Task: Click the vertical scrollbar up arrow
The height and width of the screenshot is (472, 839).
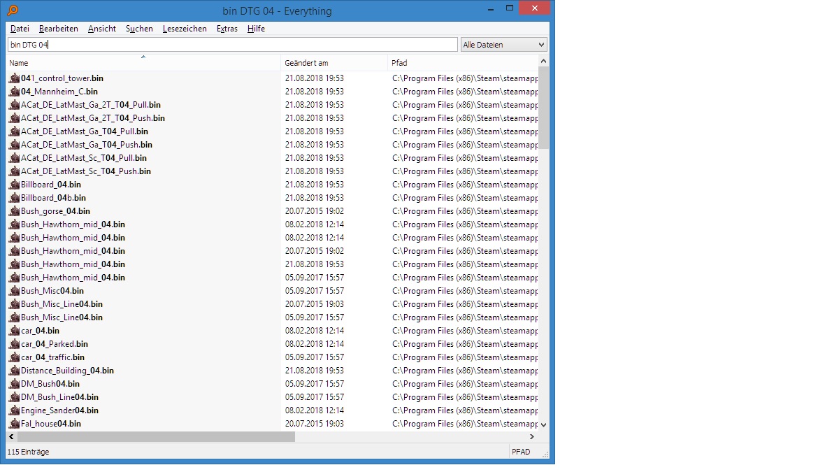Action: tap(544, 62)
